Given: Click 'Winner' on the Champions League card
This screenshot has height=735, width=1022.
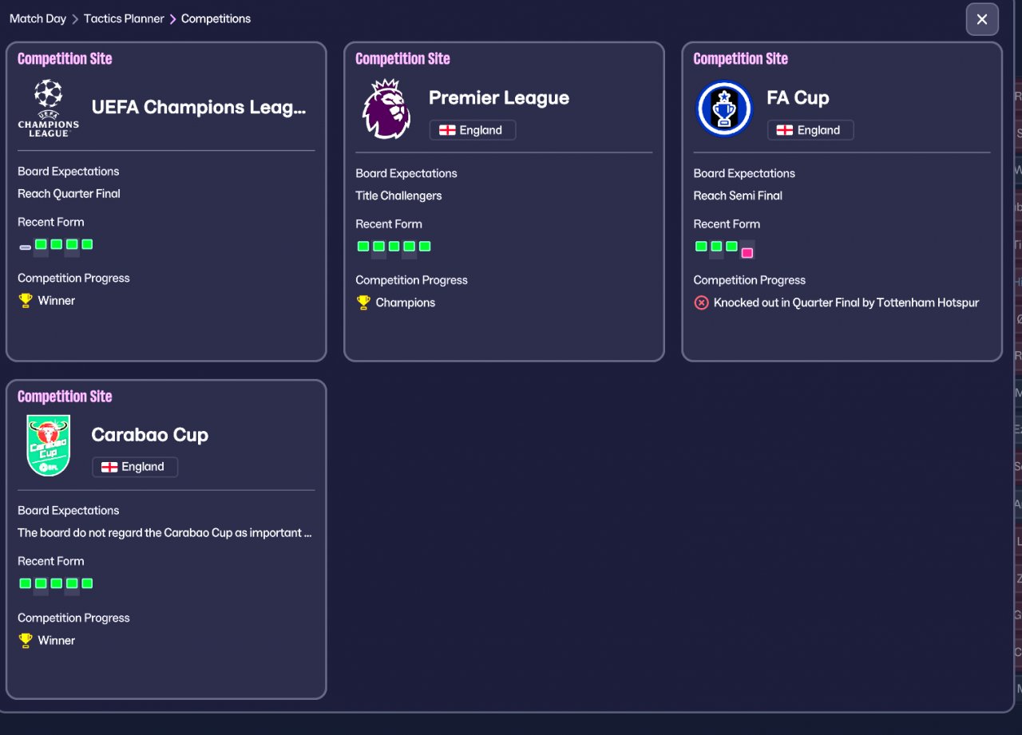Looking at the screenshot, I should pos(57,301).
